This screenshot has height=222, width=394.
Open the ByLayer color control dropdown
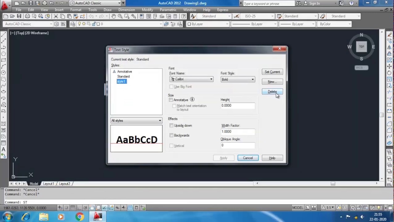[x=208, y=24]
